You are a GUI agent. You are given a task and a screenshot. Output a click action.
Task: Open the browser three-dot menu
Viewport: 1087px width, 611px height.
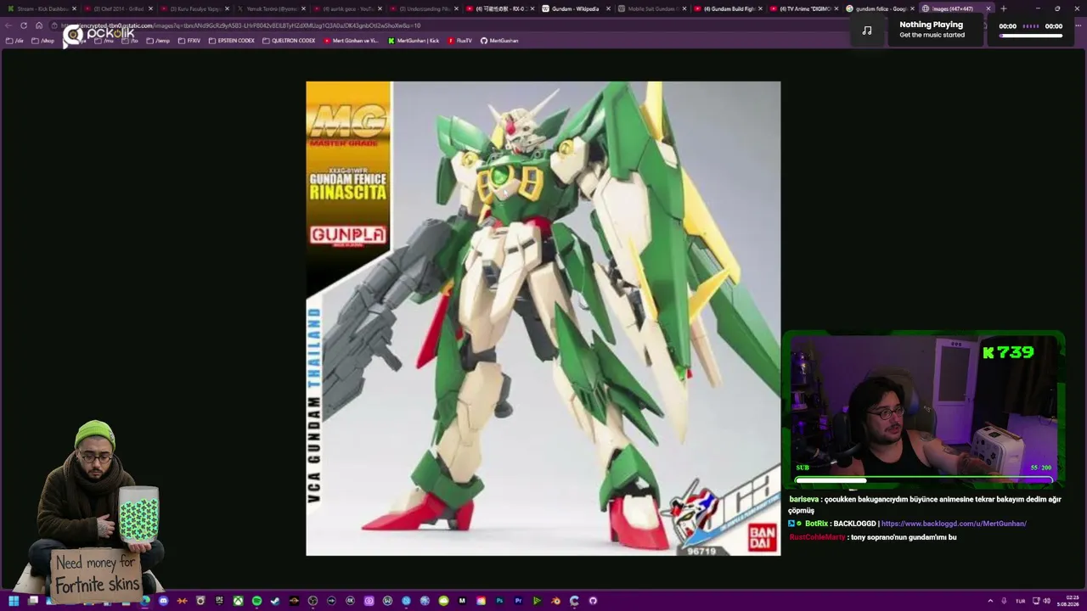click(x=1079, y=25)
